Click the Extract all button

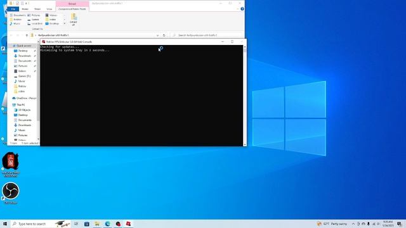[x=74, y=20]
